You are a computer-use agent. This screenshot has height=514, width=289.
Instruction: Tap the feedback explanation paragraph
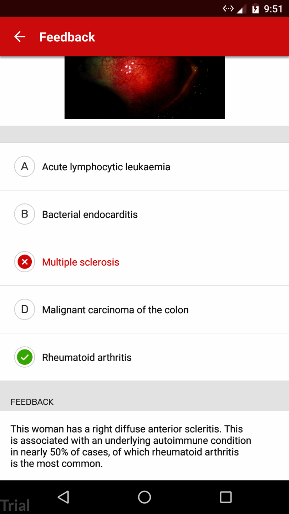click(x=131, y=446)
